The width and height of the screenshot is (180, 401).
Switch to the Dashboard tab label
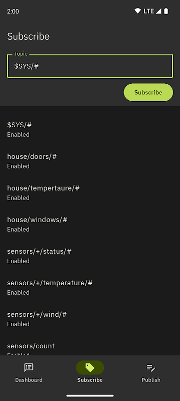tap(28, 380)
